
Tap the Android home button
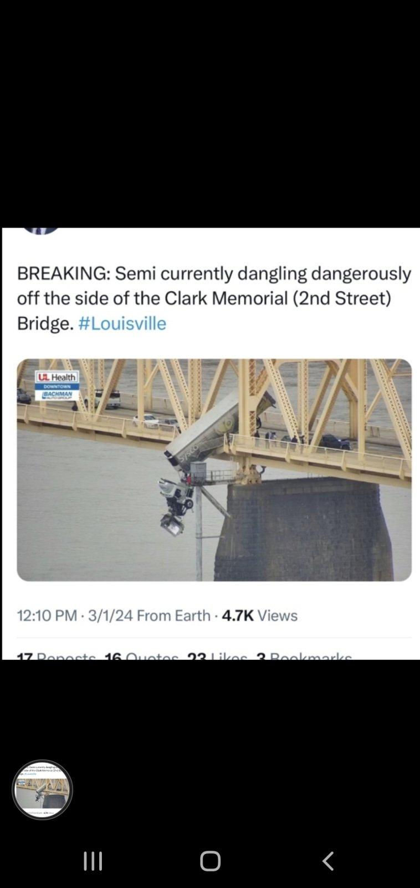point(210,861)
